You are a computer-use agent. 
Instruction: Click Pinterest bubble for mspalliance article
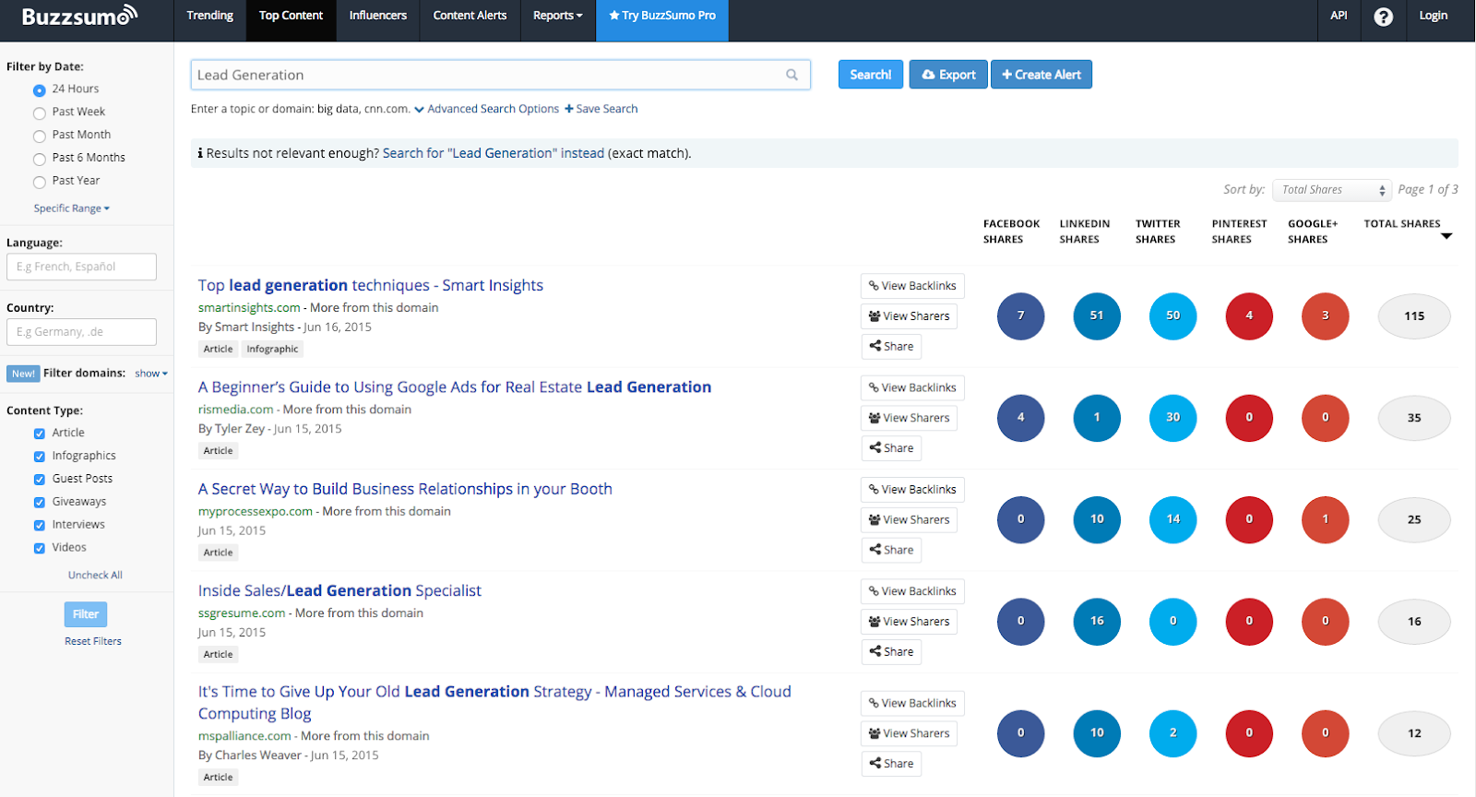(1249, 733)
